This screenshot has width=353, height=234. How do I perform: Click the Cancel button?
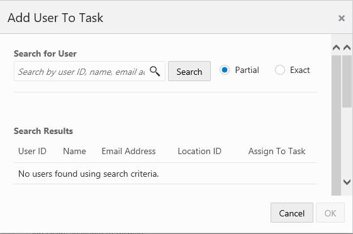click(292, 213)
